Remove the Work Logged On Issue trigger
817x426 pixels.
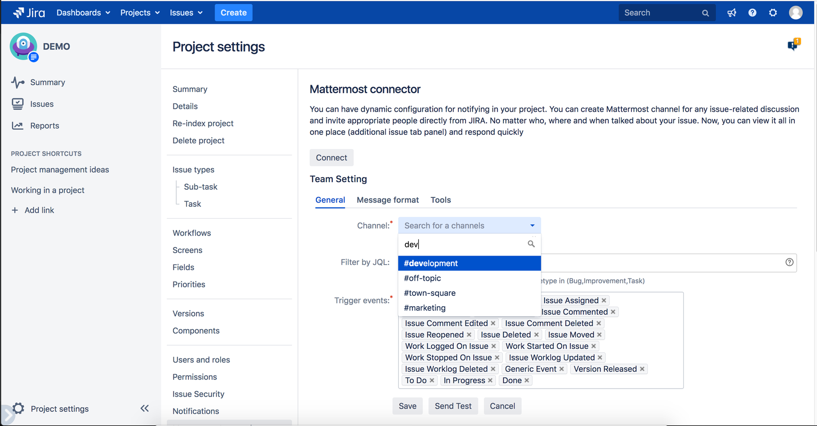pyautogui.click(x=494, y=346)
